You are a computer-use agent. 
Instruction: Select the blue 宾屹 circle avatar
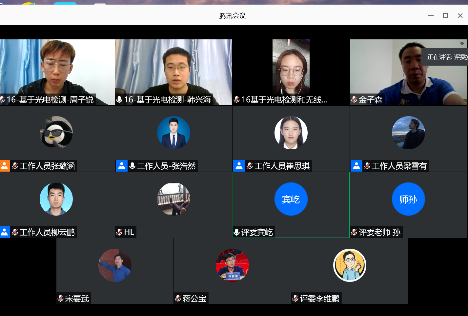coord(291,199)
